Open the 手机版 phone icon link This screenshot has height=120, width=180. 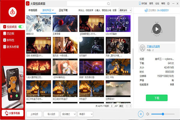tap(143, 4)
